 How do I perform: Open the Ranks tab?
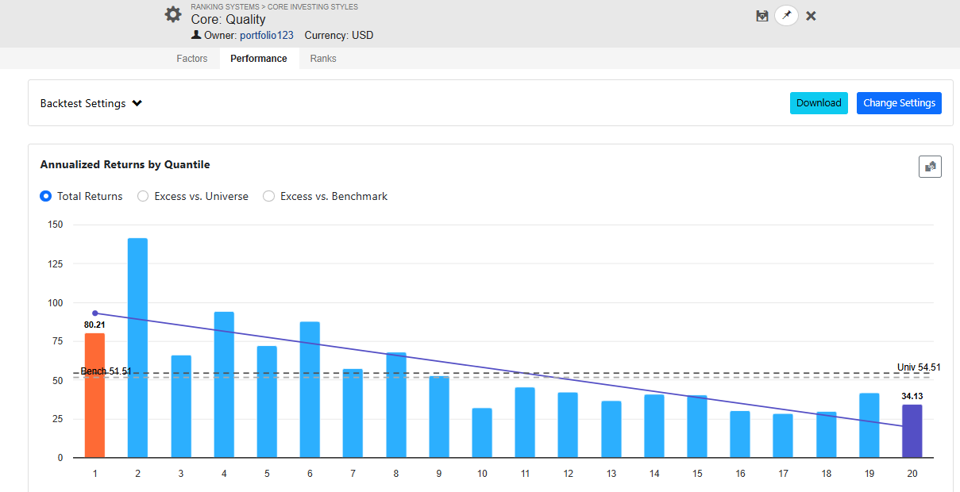pyautogui.click(x=323, y=59)
